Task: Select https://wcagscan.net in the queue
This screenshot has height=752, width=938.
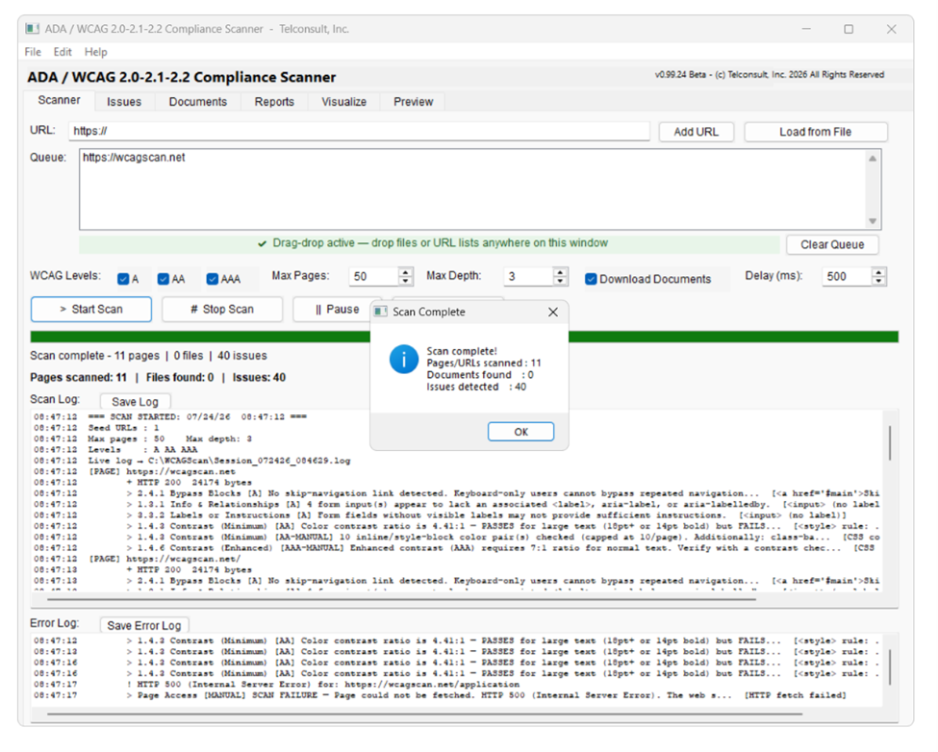Action: coord(134,157)
